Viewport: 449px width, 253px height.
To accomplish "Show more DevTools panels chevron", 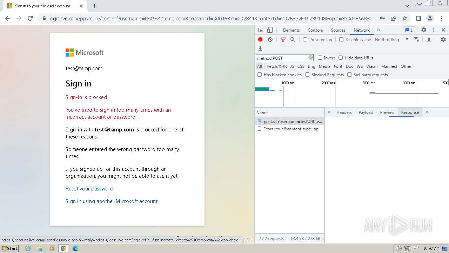I will tap(378, 30).
